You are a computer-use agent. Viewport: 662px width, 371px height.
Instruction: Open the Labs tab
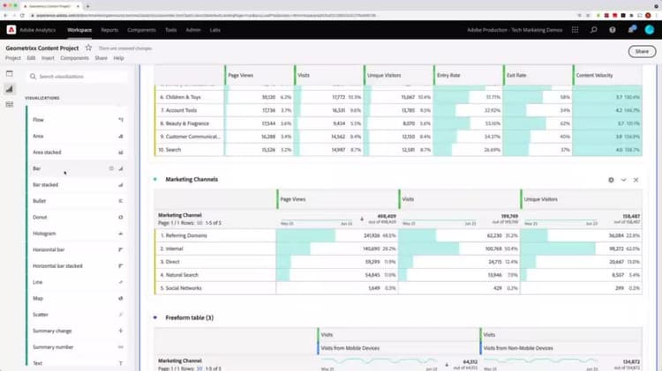tap(214, 30)
